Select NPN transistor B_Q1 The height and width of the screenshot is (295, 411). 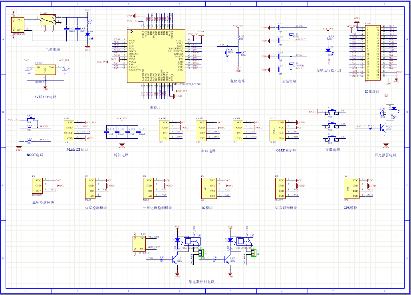point(383,128)
